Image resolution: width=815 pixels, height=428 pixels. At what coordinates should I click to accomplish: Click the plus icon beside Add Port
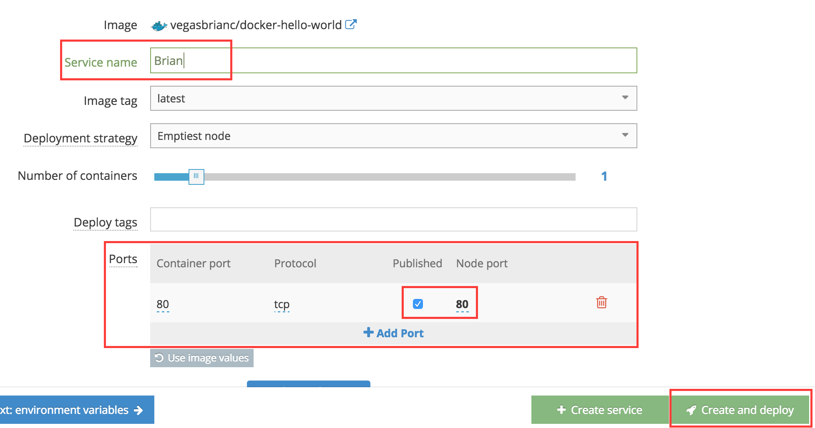tap(368, 333)
